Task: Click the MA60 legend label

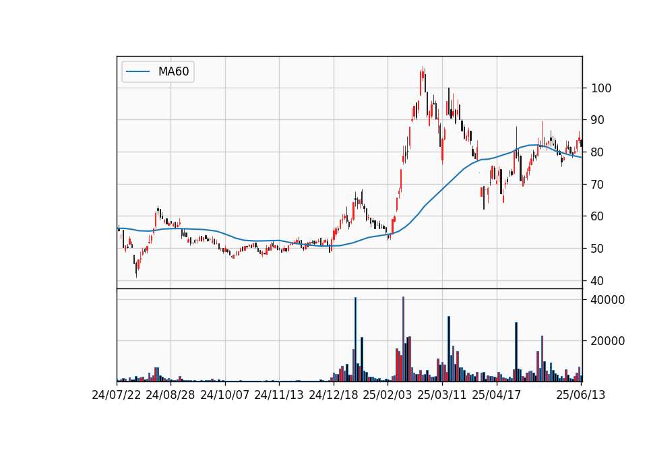Action: (x=173, y=71)
